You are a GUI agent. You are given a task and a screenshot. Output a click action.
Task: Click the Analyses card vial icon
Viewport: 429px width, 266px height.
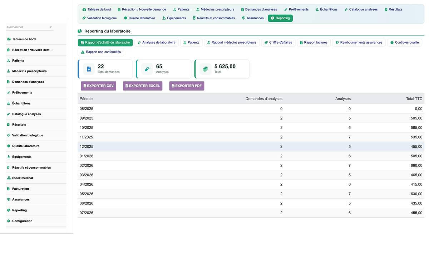(x=147, y=69)
